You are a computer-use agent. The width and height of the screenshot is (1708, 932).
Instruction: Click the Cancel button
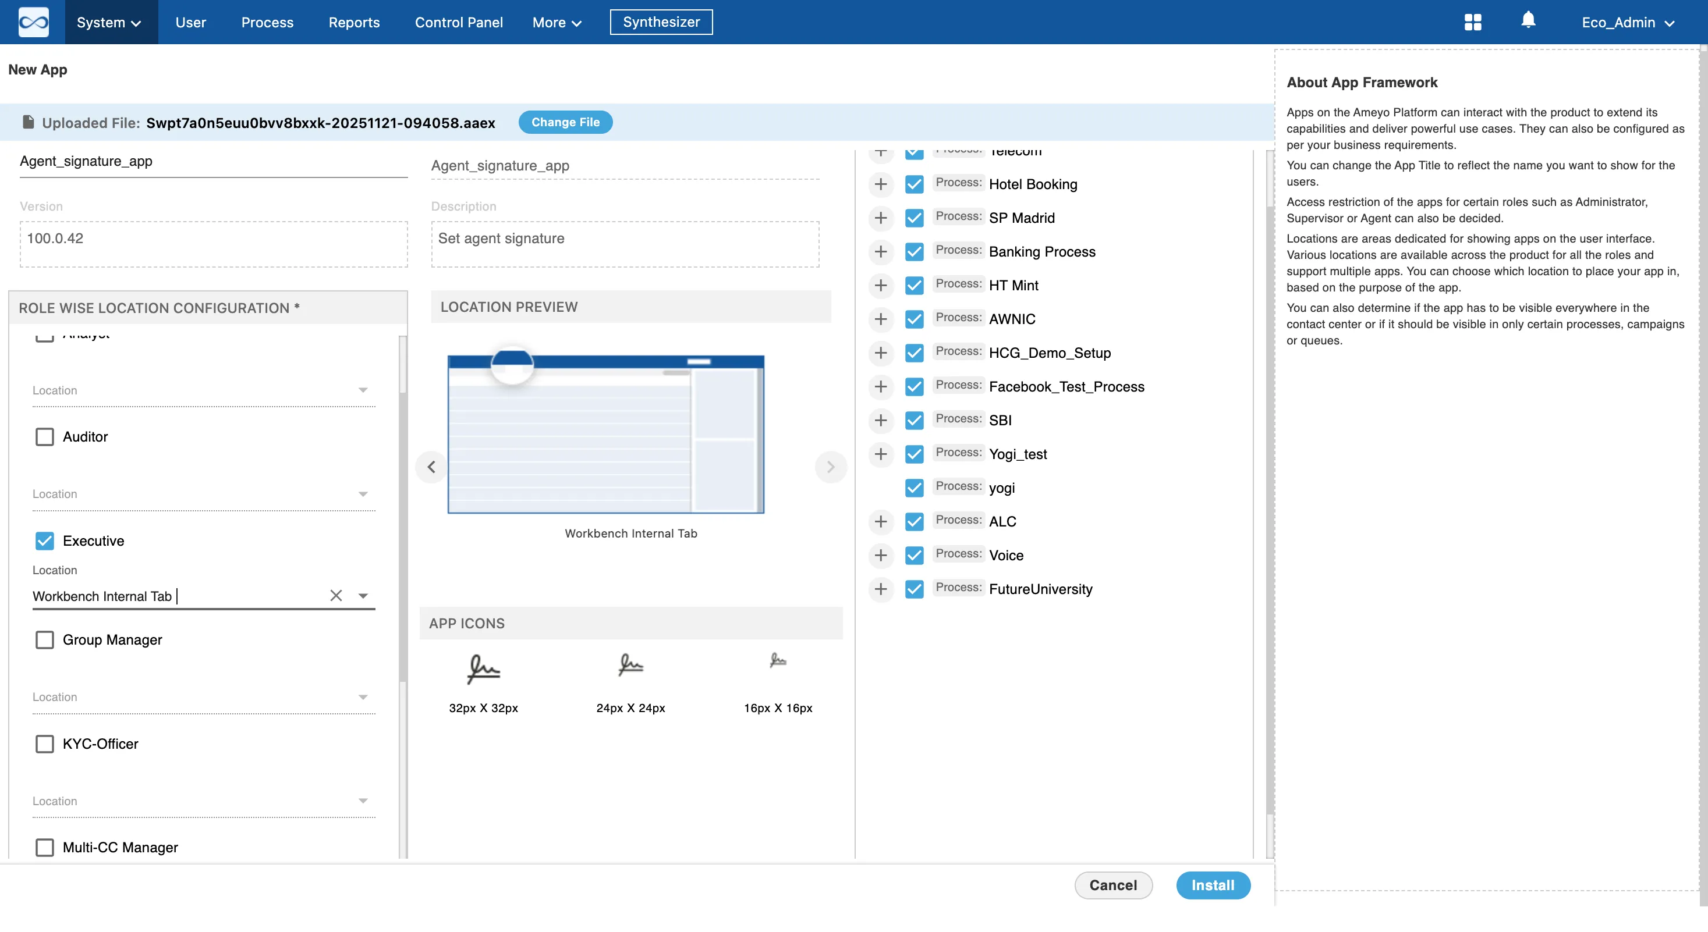click(1113, 885)
